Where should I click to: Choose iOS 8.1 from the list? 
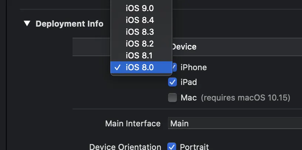pos(139,55)
